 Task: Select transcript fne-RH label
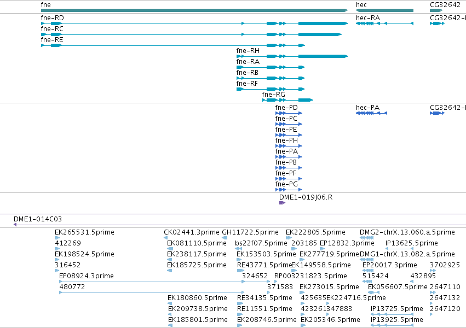tap(248, 51)
